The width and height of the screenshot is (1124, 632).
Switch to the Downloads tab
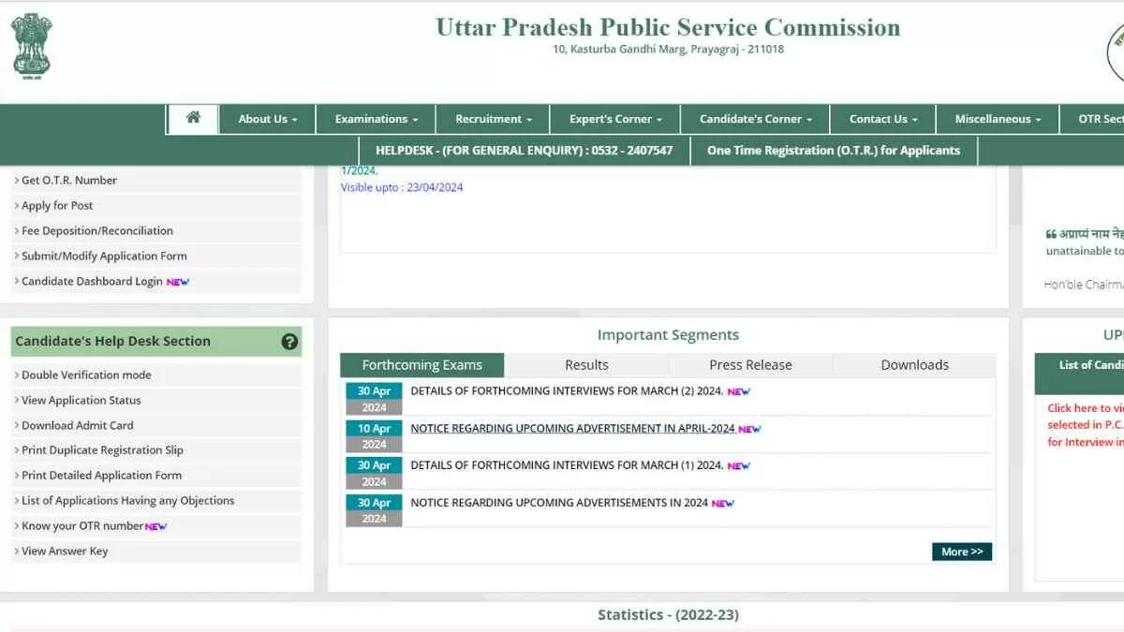click(914, 365)
